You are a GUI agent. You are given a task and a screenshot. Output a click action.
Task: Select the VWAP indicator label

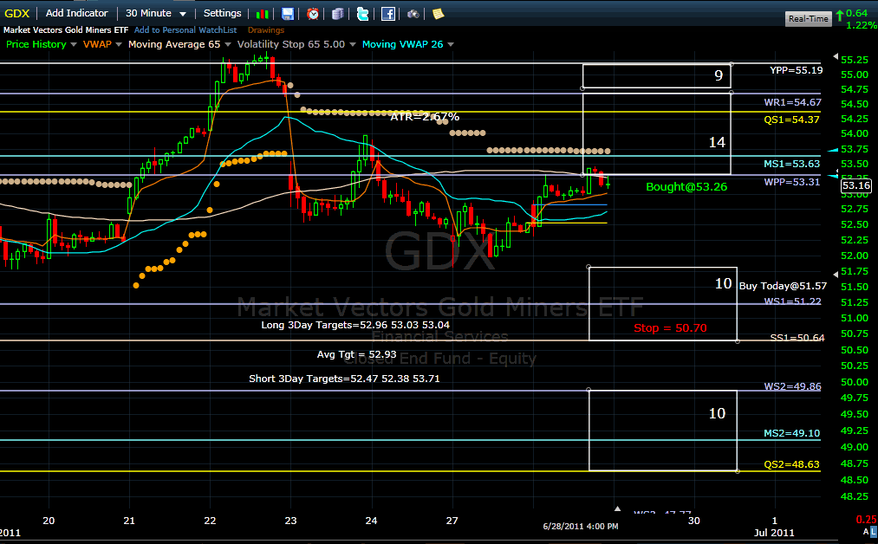pyautogui.click(x=97, y=44)
